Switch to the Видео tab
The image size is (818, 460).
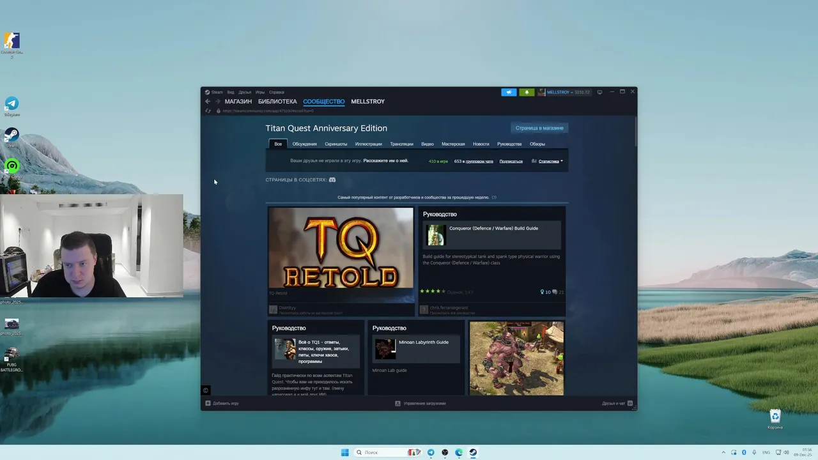click(x=428, y=144)
